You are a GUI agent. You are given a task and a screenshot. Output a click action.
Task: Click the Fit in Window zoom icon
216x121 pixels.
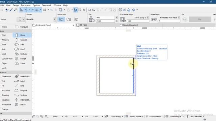coord(46,116)
